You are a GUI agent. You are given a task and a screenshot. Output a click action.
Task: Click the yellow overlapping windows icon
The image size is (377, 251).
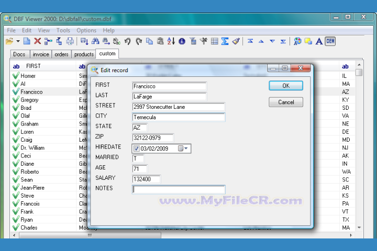pos(308,41)
